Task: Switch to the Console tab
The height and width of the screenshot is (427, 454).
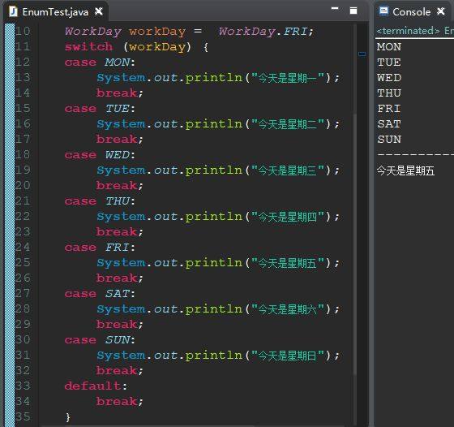Action: click(x=411, y=12)
